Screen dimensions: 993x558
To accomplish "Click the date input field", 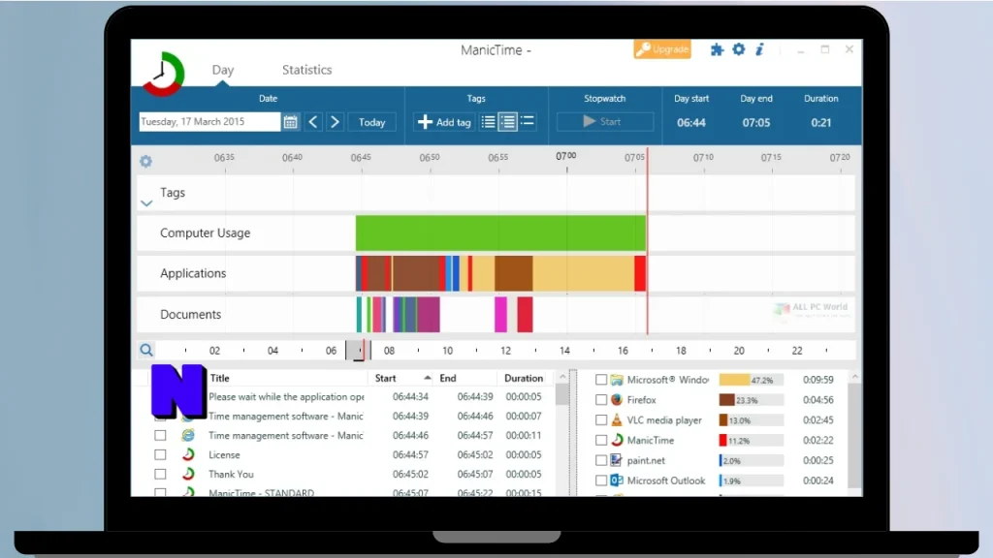I will 209,121.
